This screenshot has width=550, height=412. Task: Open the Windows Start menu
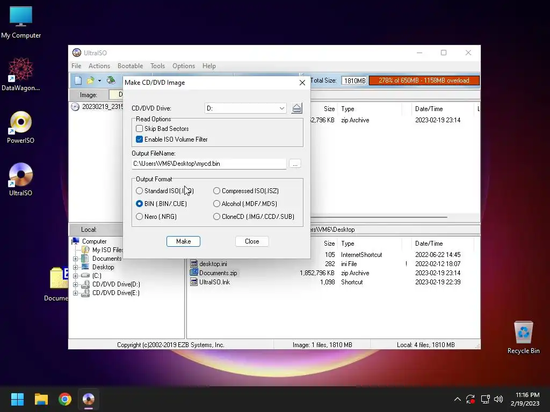[17, 399]
